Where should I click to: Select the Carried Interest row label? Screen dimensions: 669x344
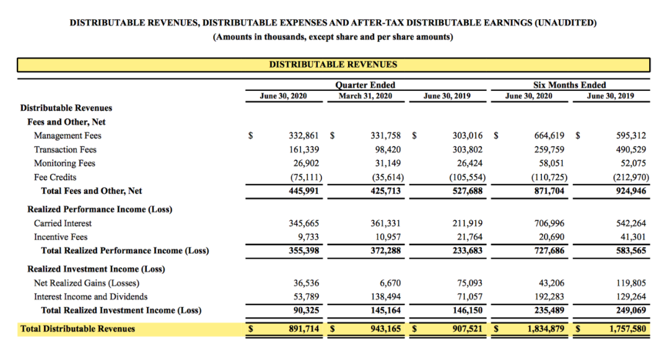(63, 223)
